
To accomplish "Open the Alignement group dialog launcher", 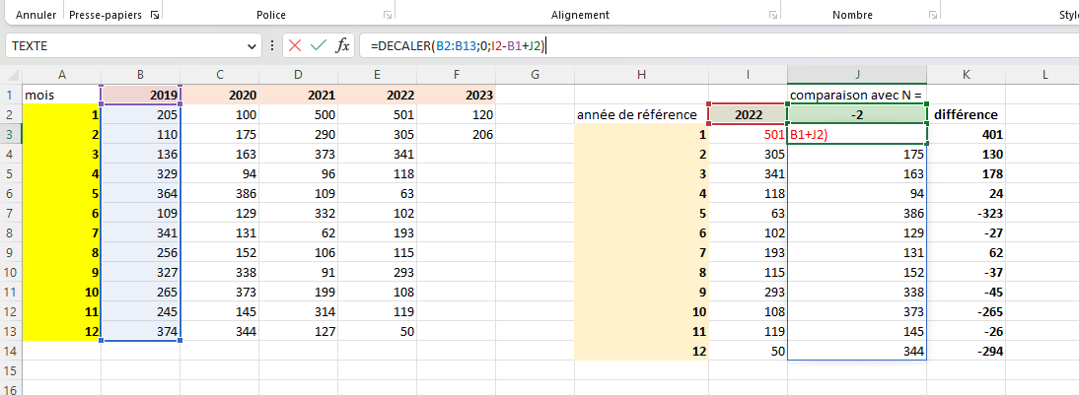I will [771, 16].
